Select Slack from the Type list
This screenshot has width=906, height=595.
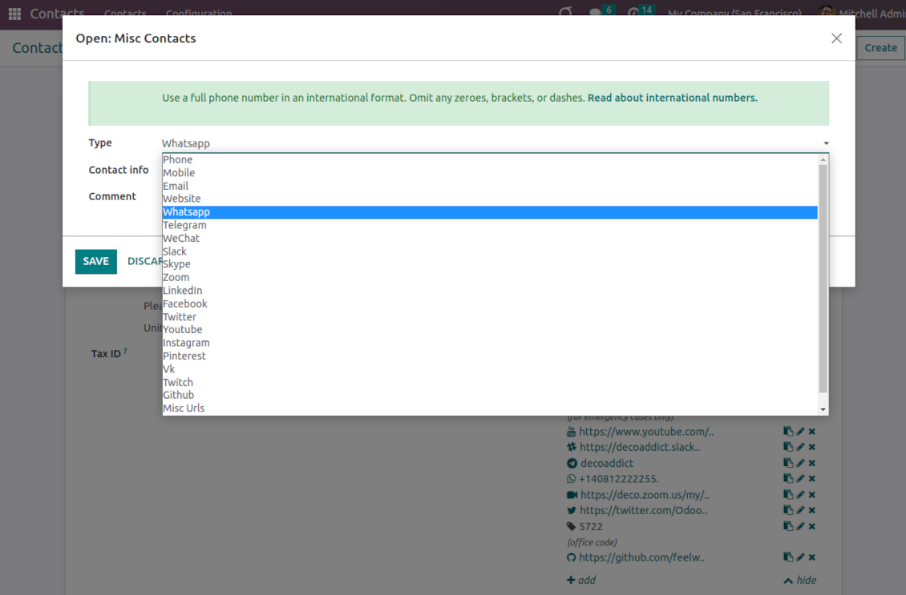490,251
